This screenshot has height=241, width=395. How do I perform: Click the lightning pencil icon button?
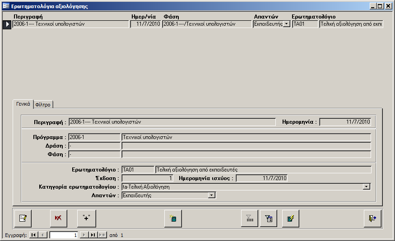pyautogui.click(x=291, y=218)
